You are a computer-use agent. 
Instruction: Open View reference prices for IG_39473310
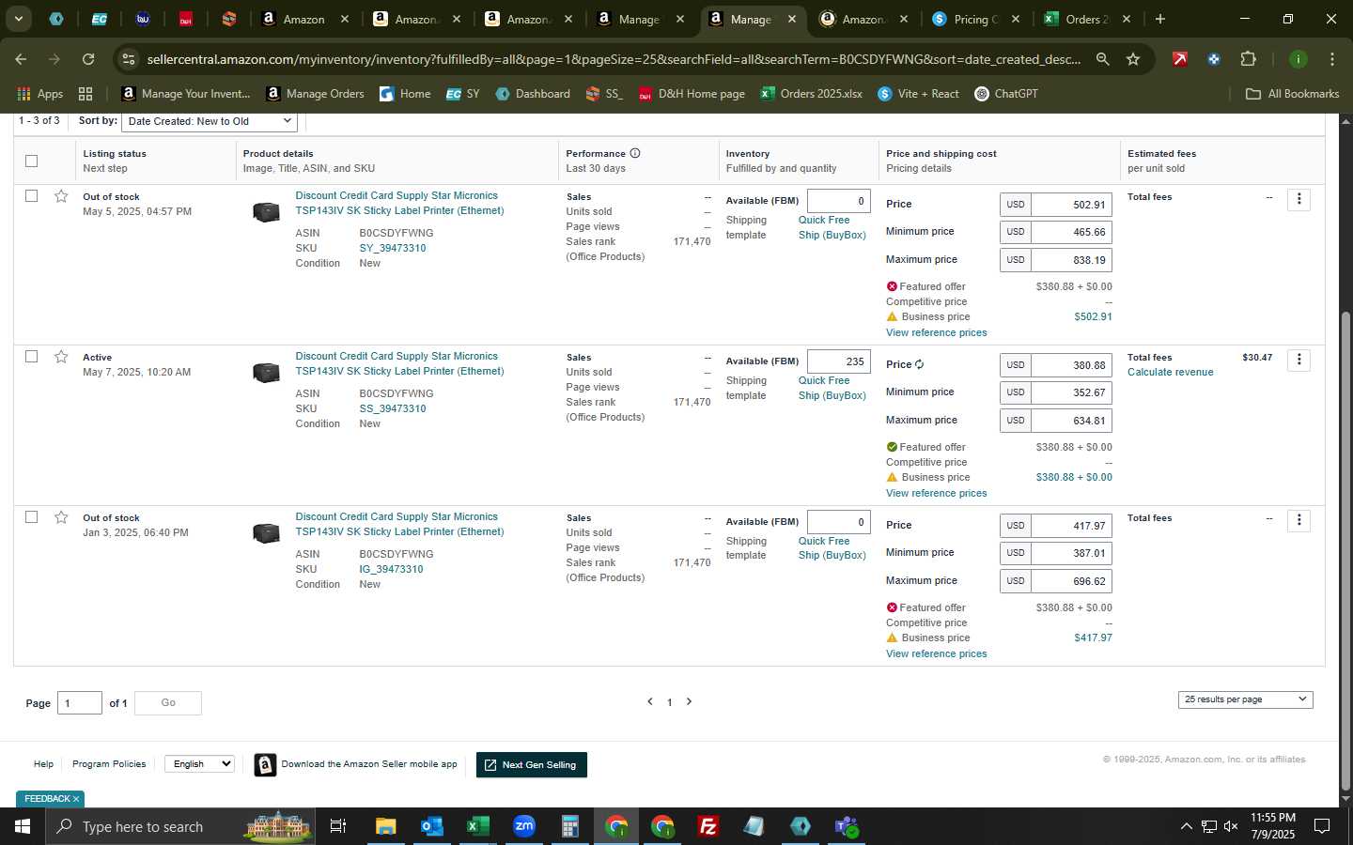point(936,654)
